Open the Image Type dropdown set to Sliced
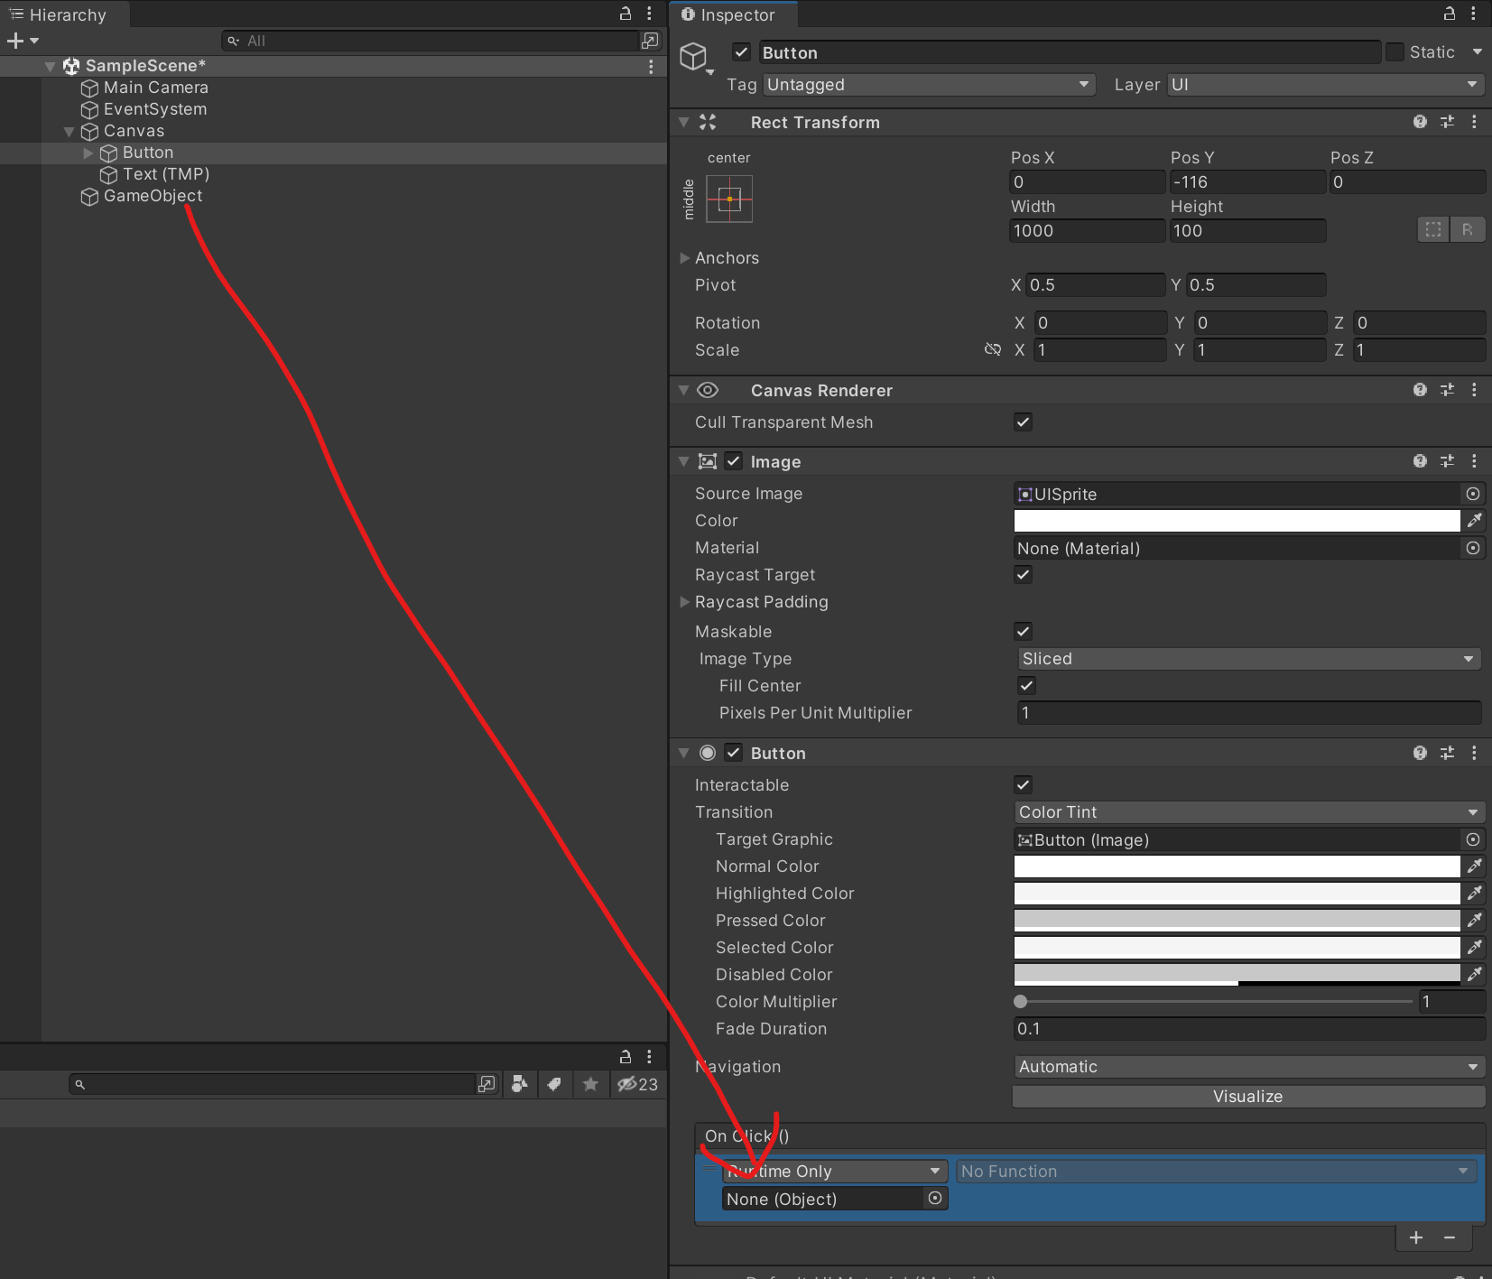This screenshot has height=1279, width=1492. [x=1246, y=658]
